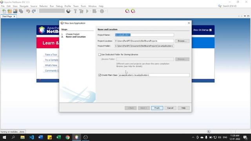
Task: Open the run configuration dropdown in toolbar
Action: pos(52,11)
